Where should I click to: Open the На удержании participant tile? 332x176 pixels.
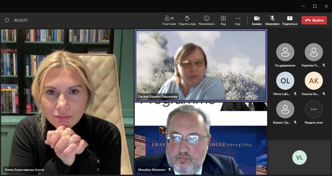pos(285,52)
